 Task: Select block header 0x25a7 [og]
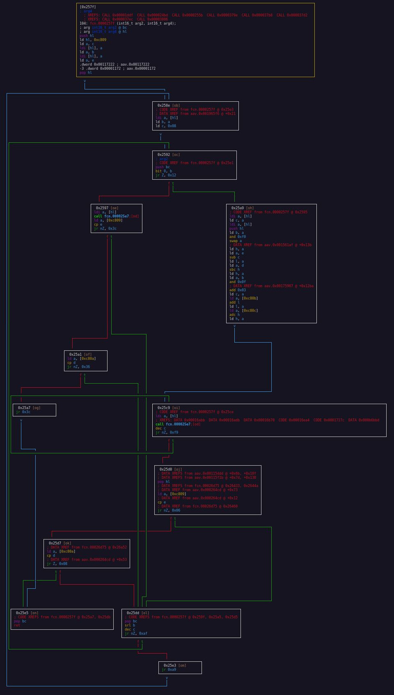click(x=29, y=408)
